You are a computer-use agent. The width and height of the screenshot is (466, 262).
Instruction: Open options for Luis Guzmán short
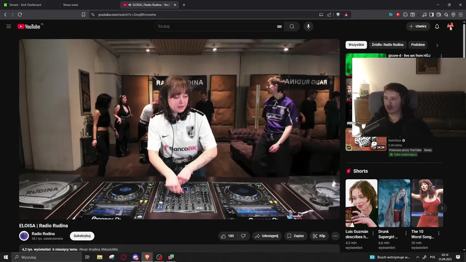[373, 233]
